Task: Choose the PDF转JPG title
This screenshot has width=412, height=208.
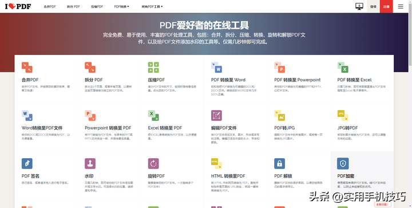Action: (284, 128)
